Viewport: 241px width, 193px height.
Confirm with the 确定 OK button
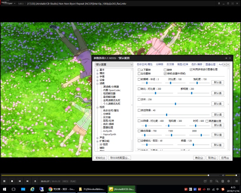click(199, 158)
